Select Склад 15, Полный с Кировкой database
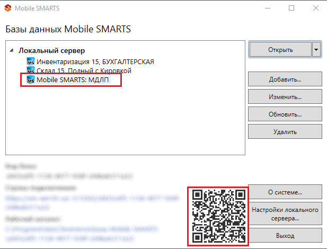This screenshot has height=249, width=327. click(x=84, y=70)
